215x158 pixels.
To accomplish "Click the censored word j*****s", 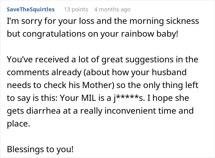I will [x=129, y=98].
